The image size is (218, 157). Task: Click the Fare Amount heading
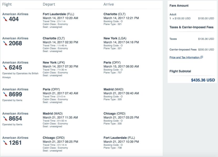pyautogui.click(x=179, y=5)
